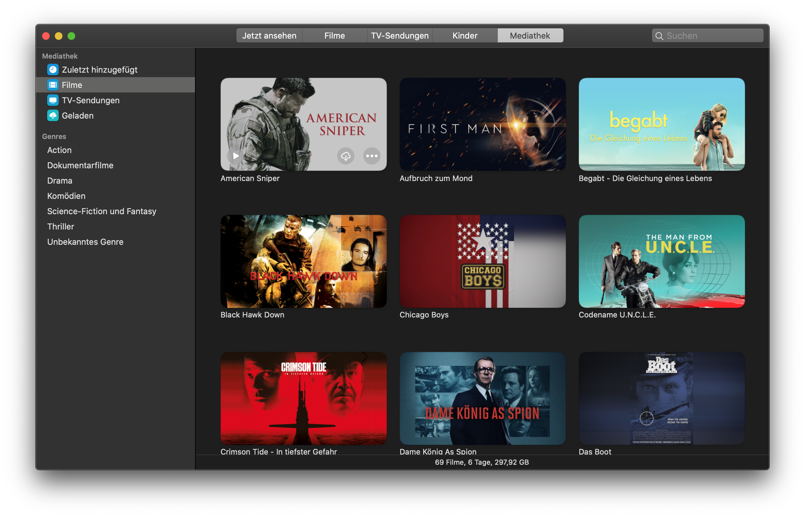Viewport: 805px width, 517px height.
Task: Click the TV-Sendungen screen icon
Action: [53, 100]
